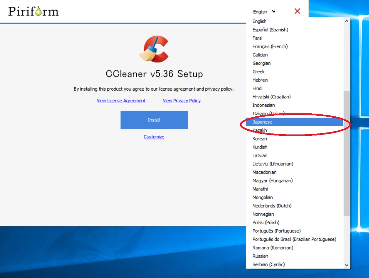Screen dimensions: 369x278
Task: Close the setup window with red X
Action: [x=297, y=11]
